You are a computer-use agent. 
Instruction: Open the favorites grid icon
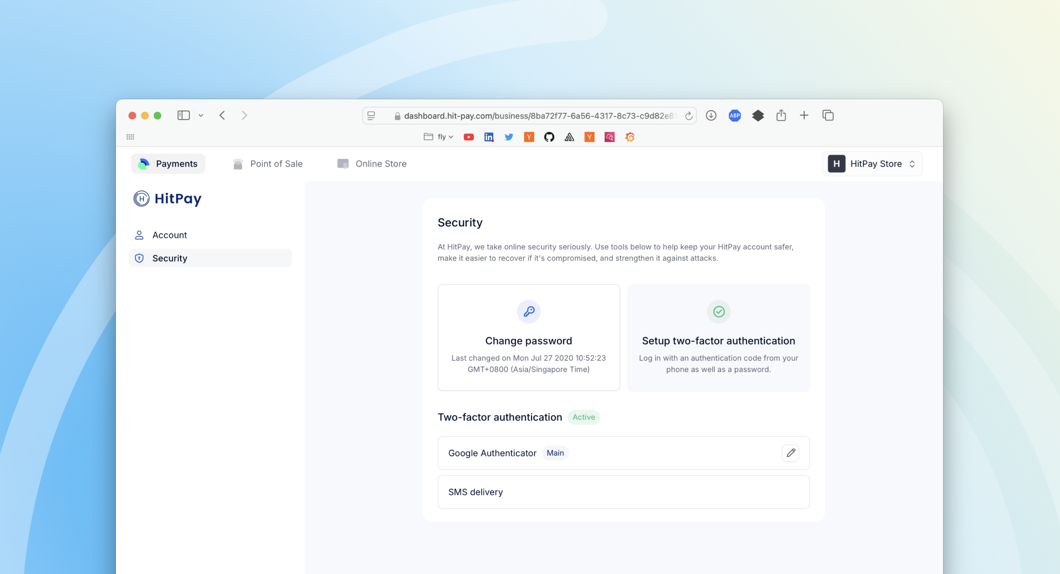(130, 137)
